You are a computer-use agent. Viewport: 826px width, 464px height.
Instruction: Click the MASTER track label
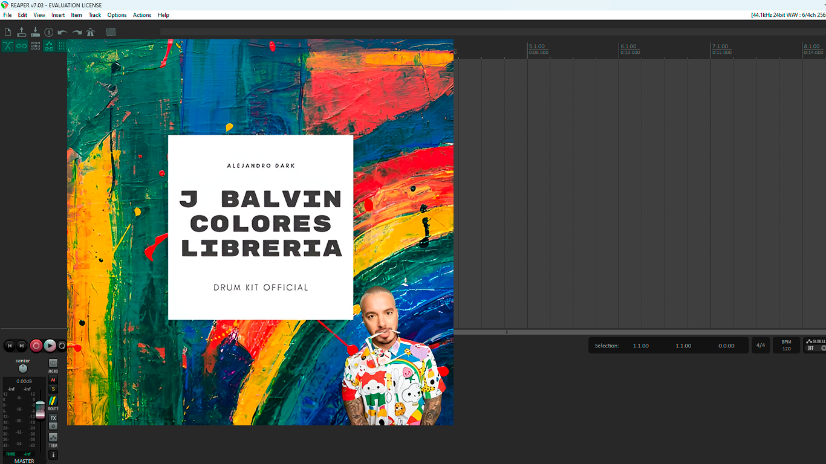pyautogui.click(x=24, y=461)
